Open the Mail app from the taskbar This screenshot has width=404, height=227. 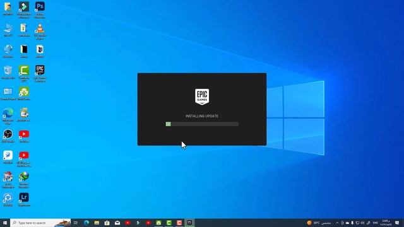coord(117,223)
